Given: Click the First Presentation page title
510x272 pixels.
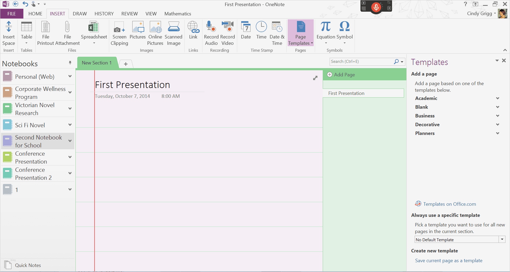Looking at the screenshot, I should pyautogui.click(x=133, y=85).
